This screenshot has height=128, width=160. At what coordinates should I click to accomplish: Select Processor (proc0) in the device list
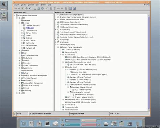tap(71, 107)
